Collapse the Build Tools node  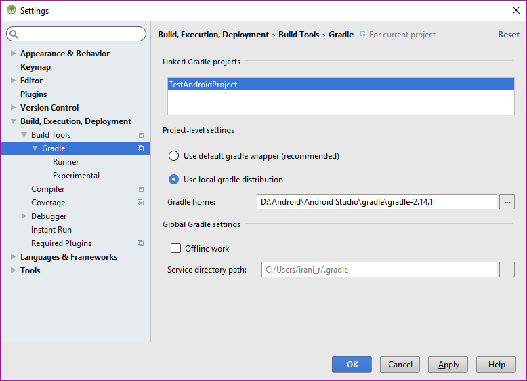tap(24, 134)
